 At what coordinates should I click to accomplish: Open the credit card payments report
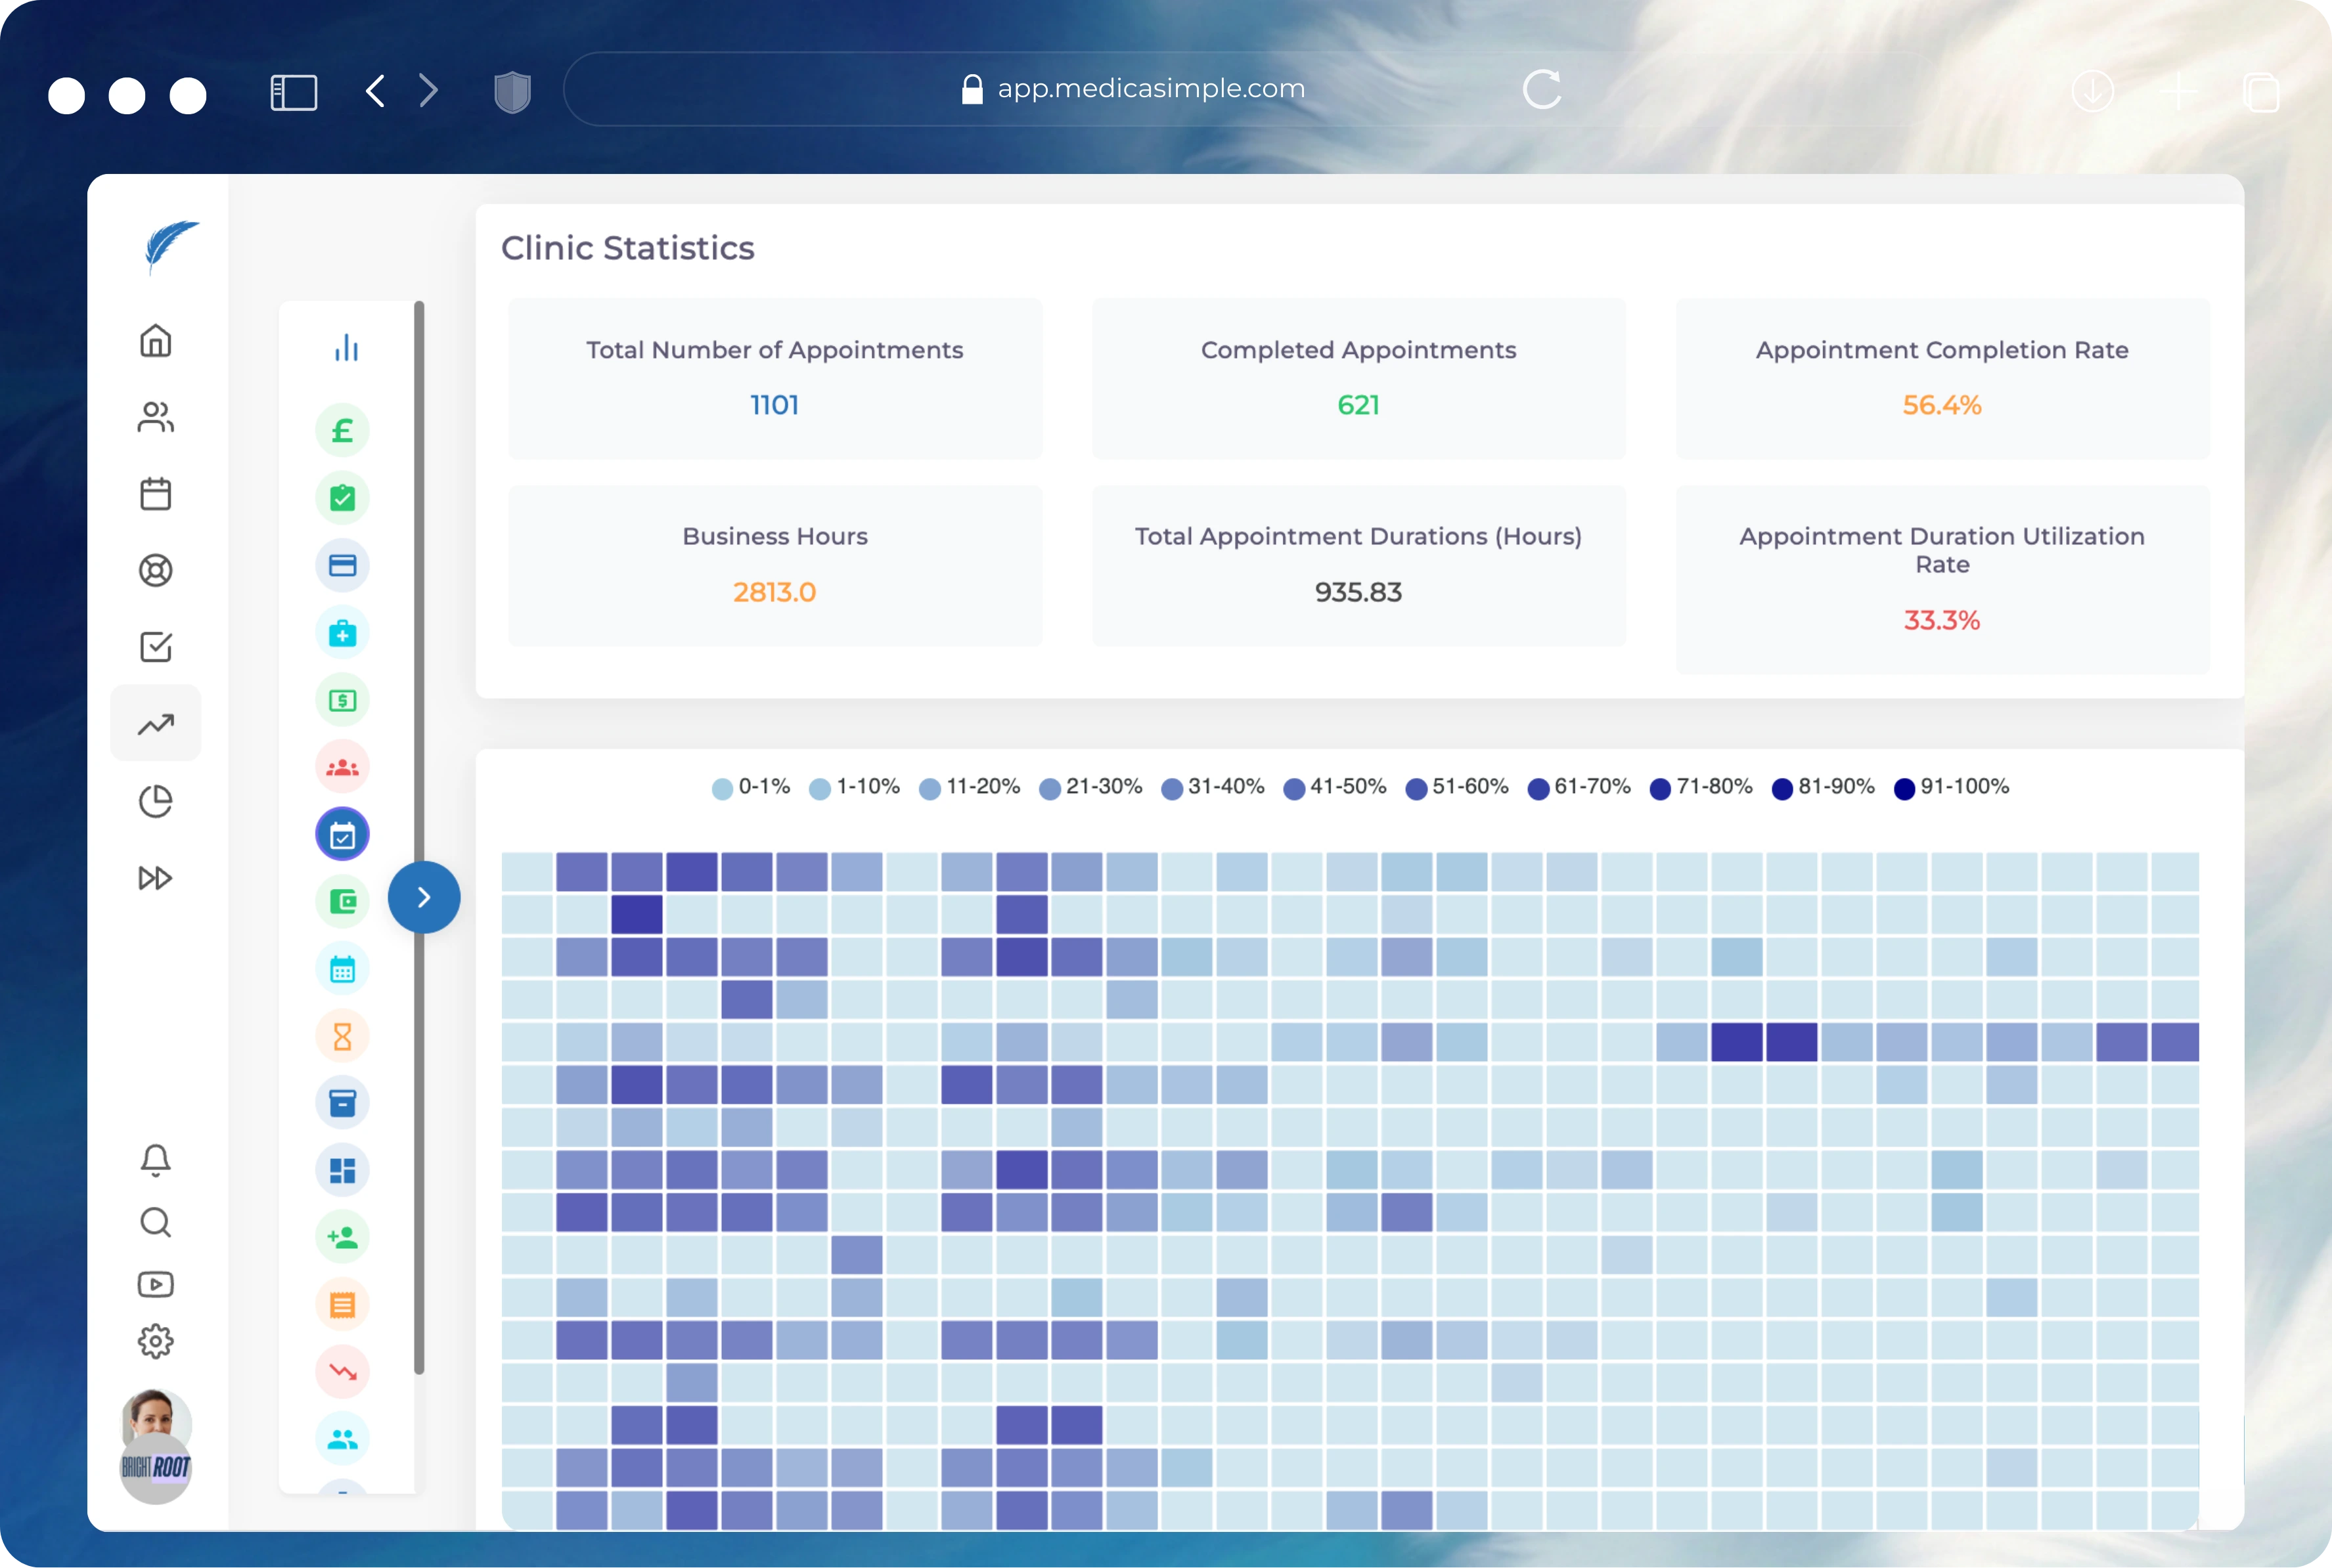point(343,565)
